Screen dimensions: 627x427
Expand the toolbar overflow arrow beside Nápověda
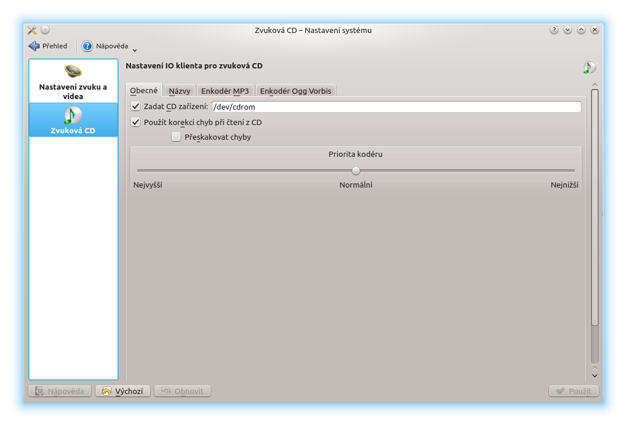[x=134, y=50]
